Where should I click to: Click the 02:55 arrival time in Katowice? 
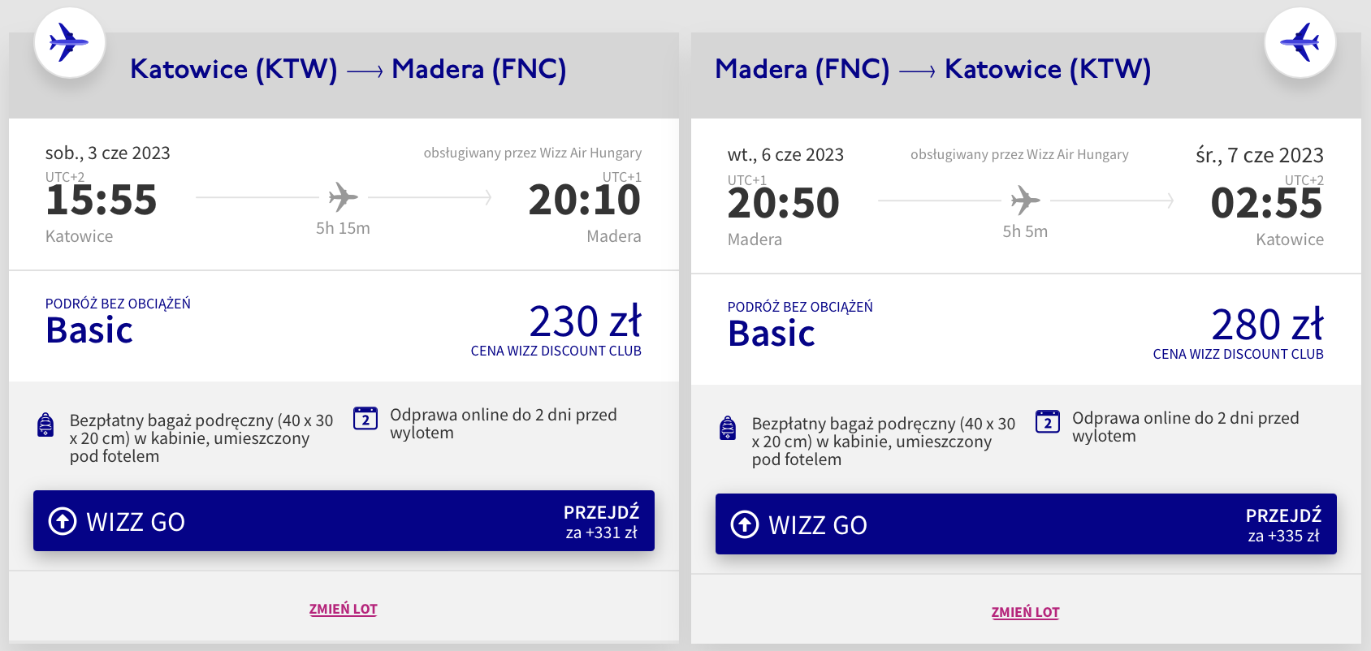[1267, 204]
